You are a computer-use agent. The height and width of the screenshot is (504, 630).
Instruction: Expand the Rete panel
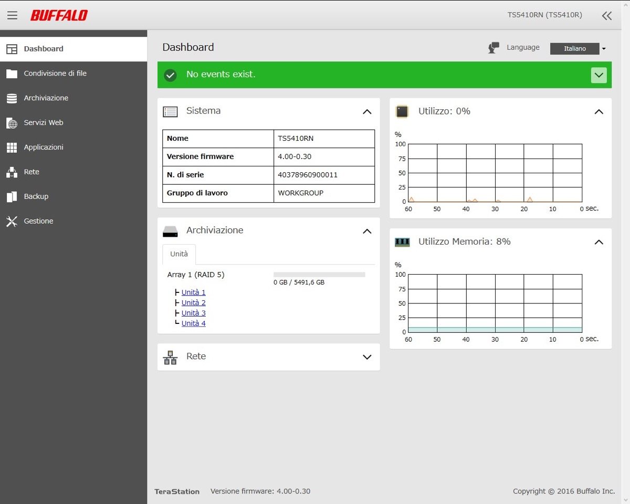[x=367, y=357]
